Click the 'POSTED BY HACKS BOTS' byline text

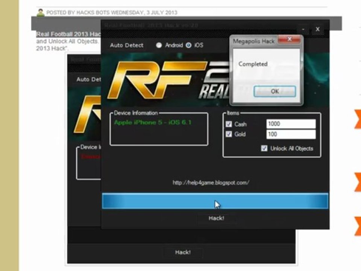112,12
